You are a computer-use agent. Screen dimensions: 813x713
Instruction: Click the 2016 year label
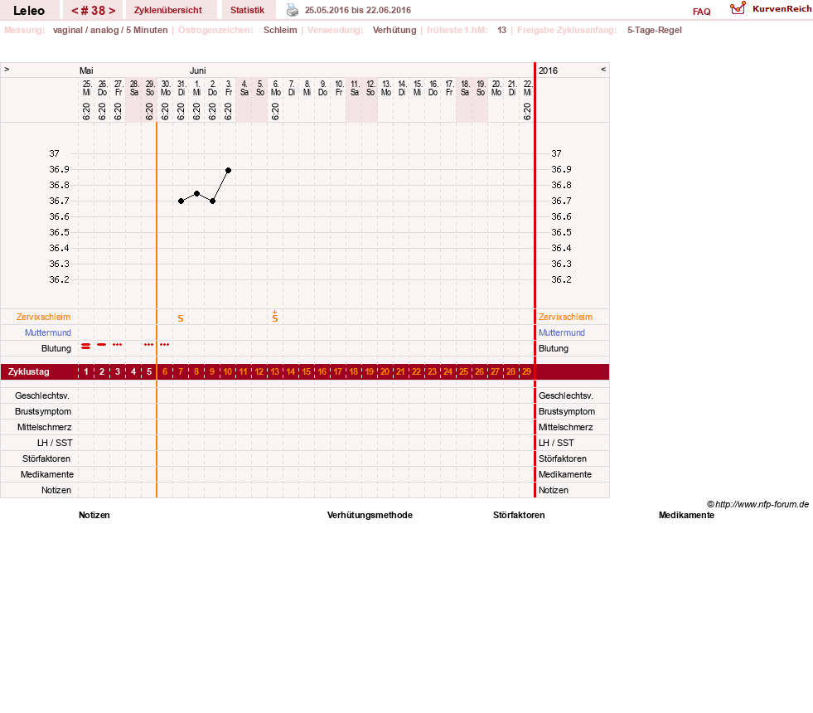[548, 70]
